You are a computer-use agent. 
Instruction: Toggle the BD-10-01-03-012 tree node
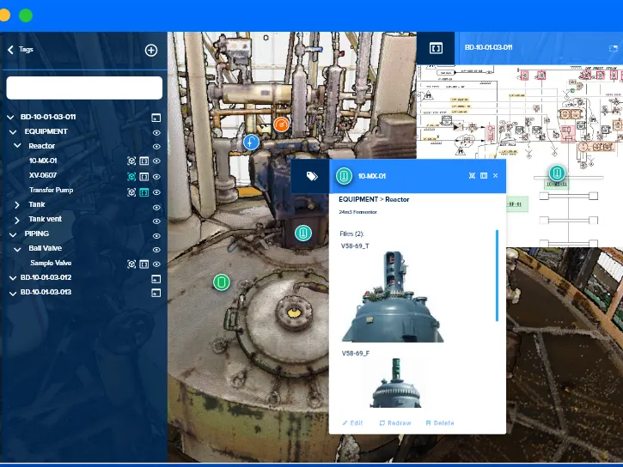pos(13,278)
